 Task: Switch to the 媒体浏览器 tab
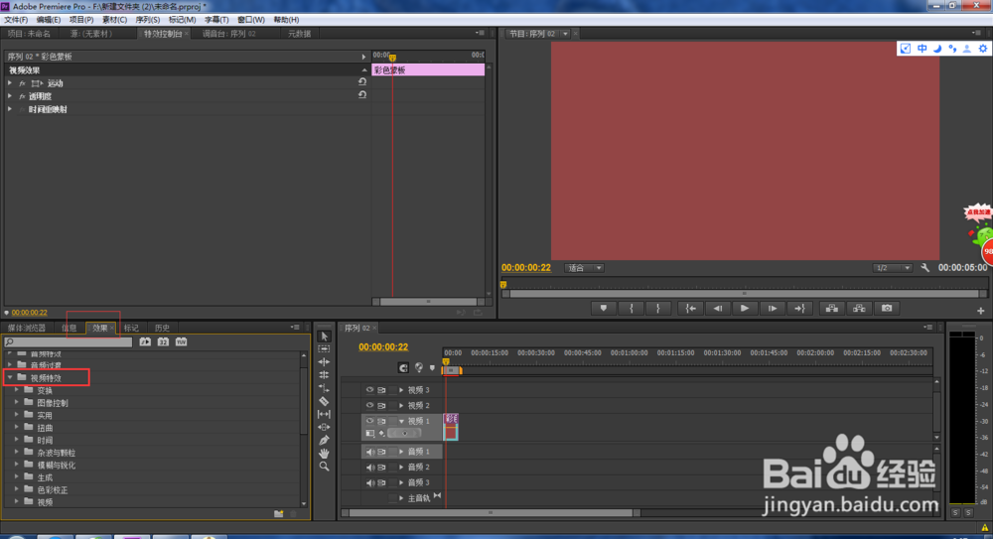(27, 329)
